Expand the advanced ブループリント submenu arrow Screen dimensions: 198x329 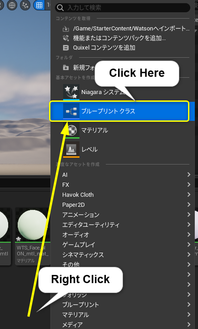tap(189, 304)
